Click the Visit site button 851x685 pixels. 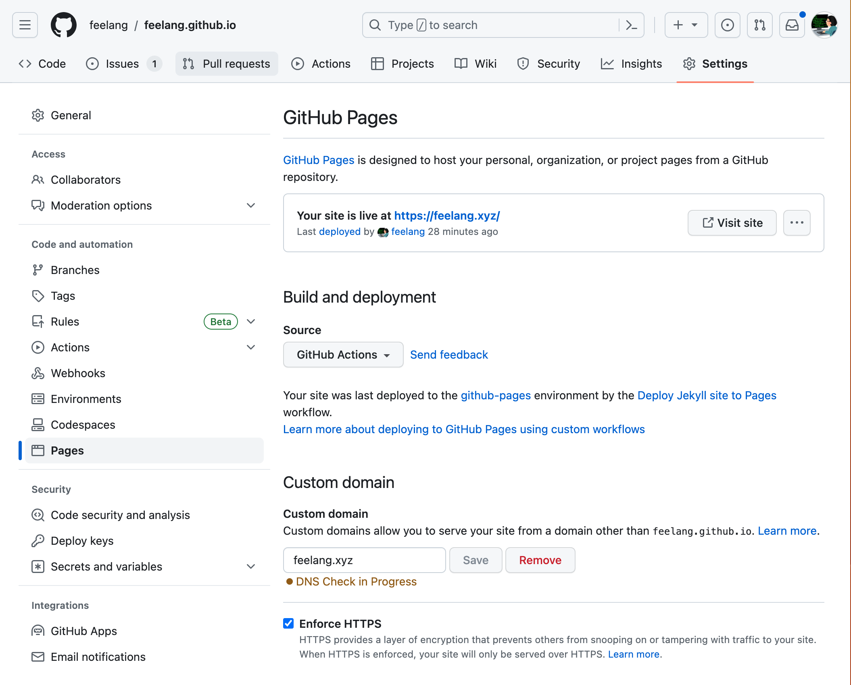pos(732,223)
